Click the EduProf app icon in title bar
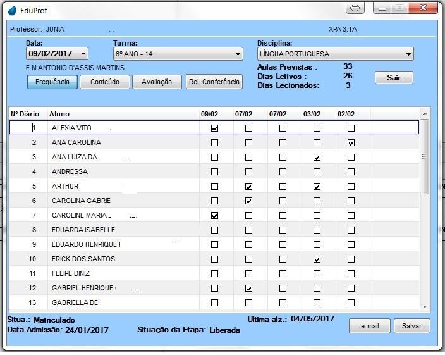The width and height of the screenshot is (445, 355). 12,11
